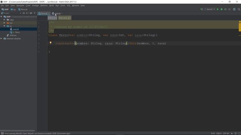Click the cursor line:column indicator
Screen dimensions: 241x135
click(x=213, y=133)
